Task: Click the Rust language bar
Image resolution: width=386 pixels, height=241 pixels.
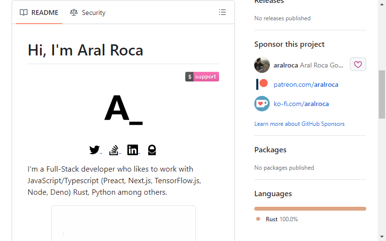Action: pyautogui.click(x=310, y=209)
